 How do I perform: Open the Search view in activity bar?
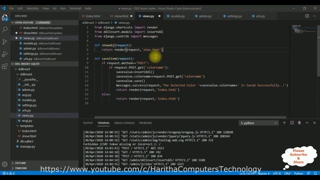[x=4, y=29]
